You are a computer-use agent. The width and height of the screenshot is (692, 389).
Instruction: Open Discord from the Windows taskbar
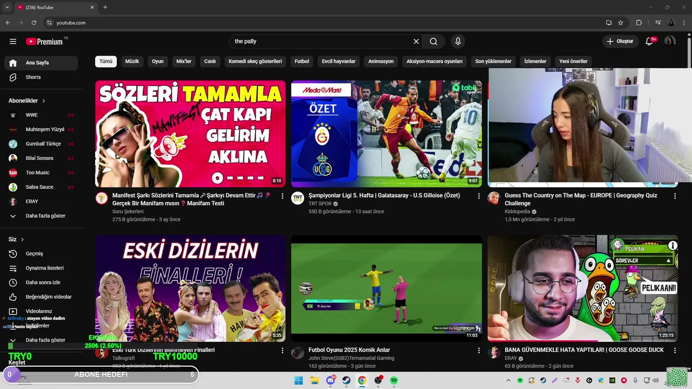click(x=330, y=380)
